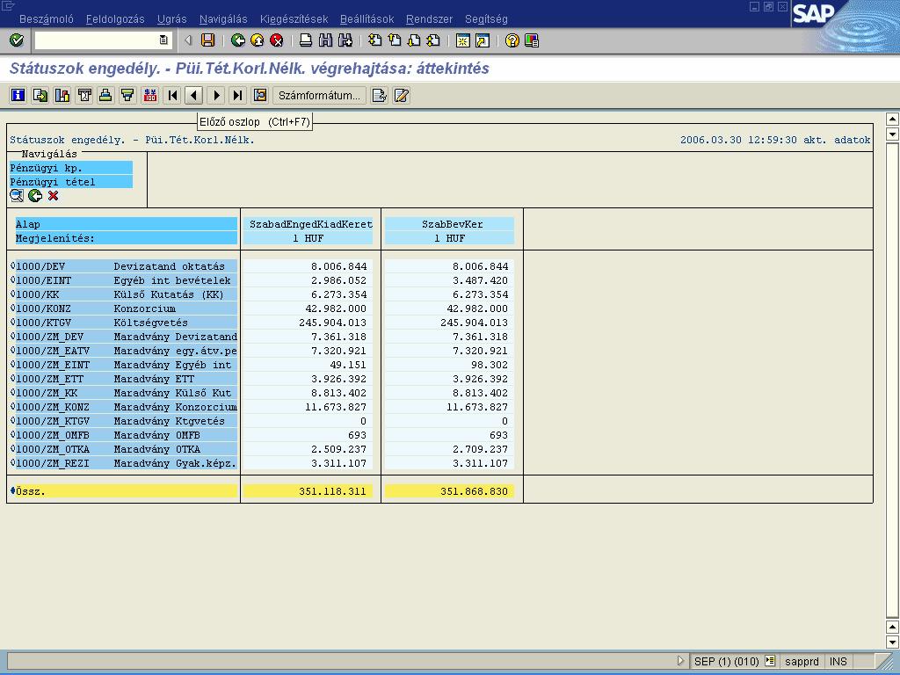Click the navigation detail magnifier icon
Viewport: 900px width, 675px height.
click(17, 196)
